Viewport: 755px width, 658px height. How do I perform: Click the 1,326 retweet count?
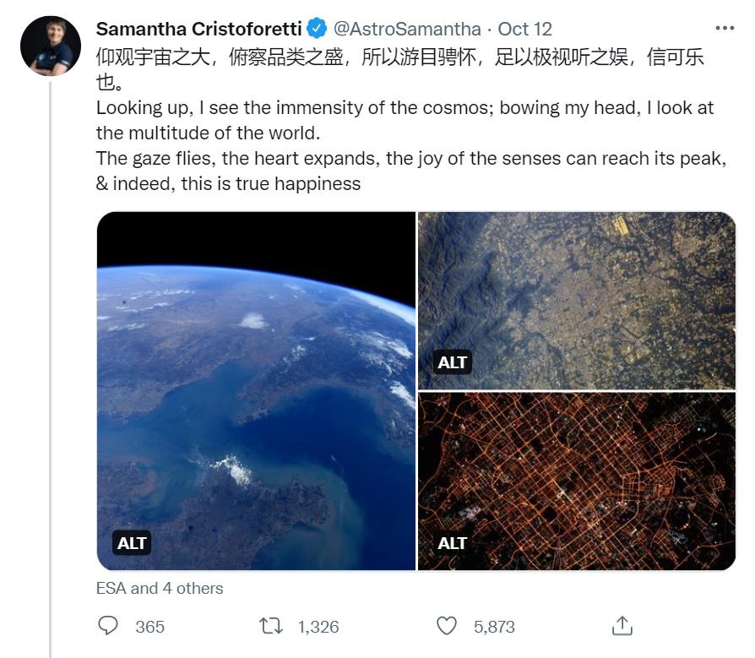(318, 627)
